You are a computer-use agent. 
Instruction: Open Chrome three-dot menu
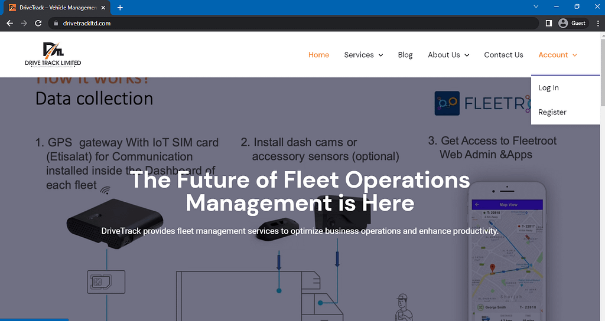coord(598,23)
